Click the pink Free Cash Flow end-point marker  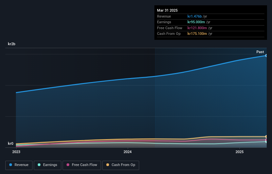click(x=266, y=140)
